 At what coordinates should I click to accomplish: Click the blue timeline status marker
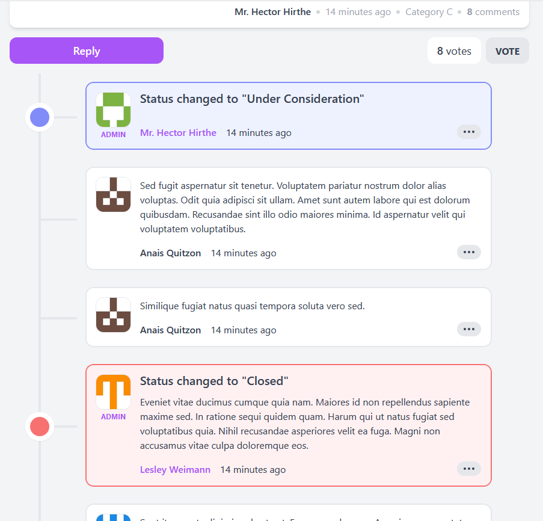(x=40, y=117)
